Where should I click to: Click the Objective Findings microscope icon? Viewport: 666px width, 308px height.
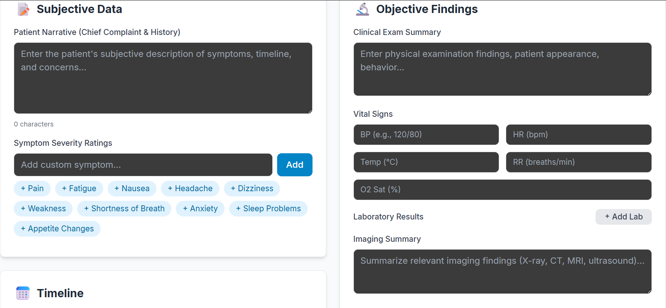point(362,9)
